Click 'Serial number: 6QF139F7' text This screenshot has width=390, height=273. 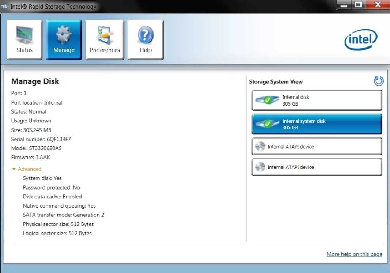click(41, 139)
